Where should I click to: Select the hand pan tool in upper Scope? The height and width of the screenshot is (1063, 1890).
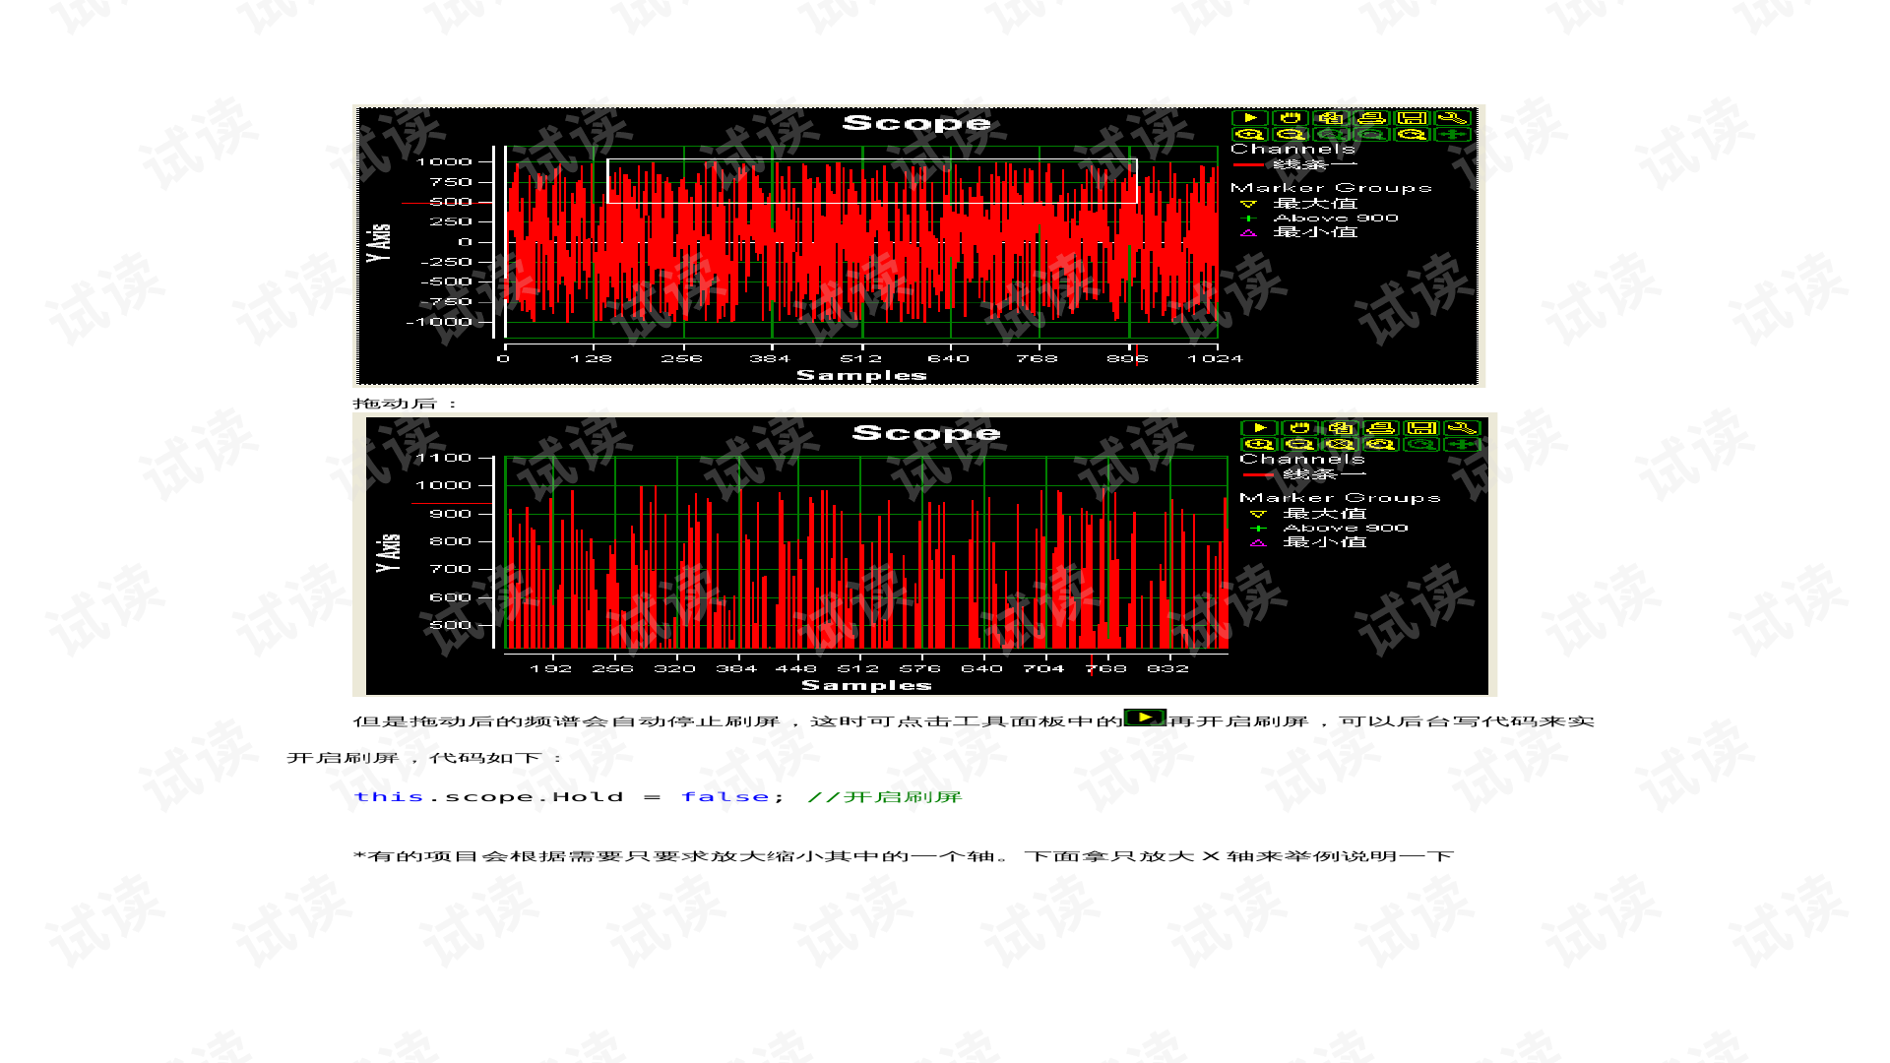(x=1291, y=118)
